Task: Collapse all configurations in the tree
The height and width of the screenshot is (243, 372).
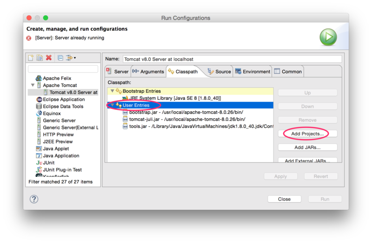Action: pos(60,58)
